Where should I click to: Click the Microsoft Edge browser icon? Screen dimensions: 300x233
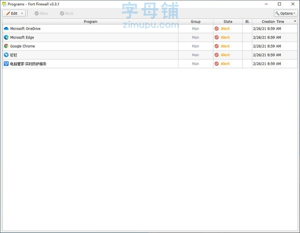tap(6, 38)
